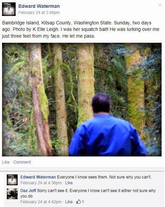Open the post options chevron menu
The image size is (165, 207).
tap(160, 5)
